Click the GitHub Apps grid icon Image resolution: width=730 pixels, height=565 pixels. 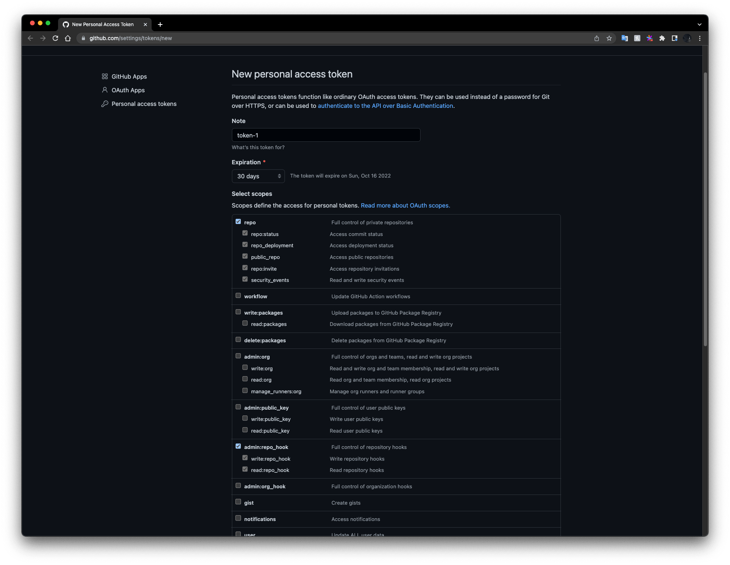(x=104, y=76)
